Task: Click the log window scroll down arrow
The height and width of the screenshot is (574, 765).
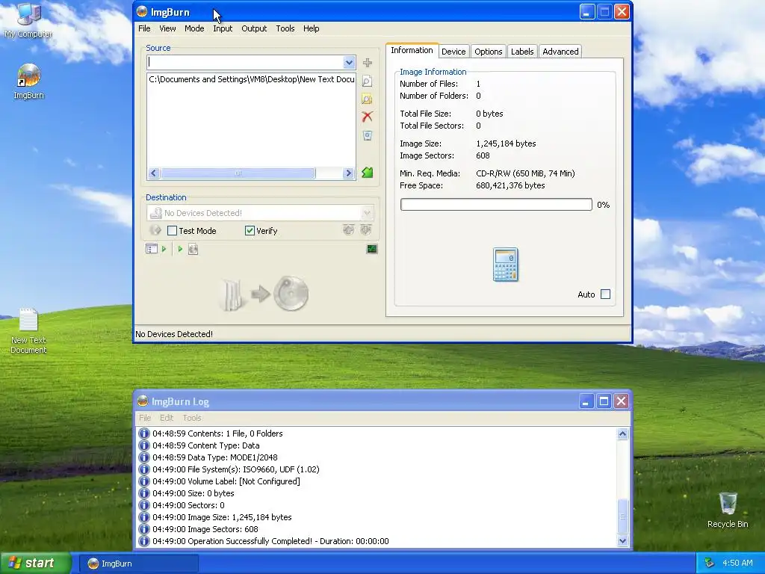Action: tap(622, 540)
